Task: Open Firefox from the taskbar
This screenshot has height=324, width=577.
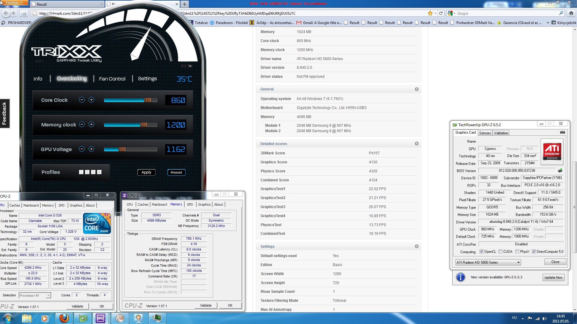Action: (64, 318)
